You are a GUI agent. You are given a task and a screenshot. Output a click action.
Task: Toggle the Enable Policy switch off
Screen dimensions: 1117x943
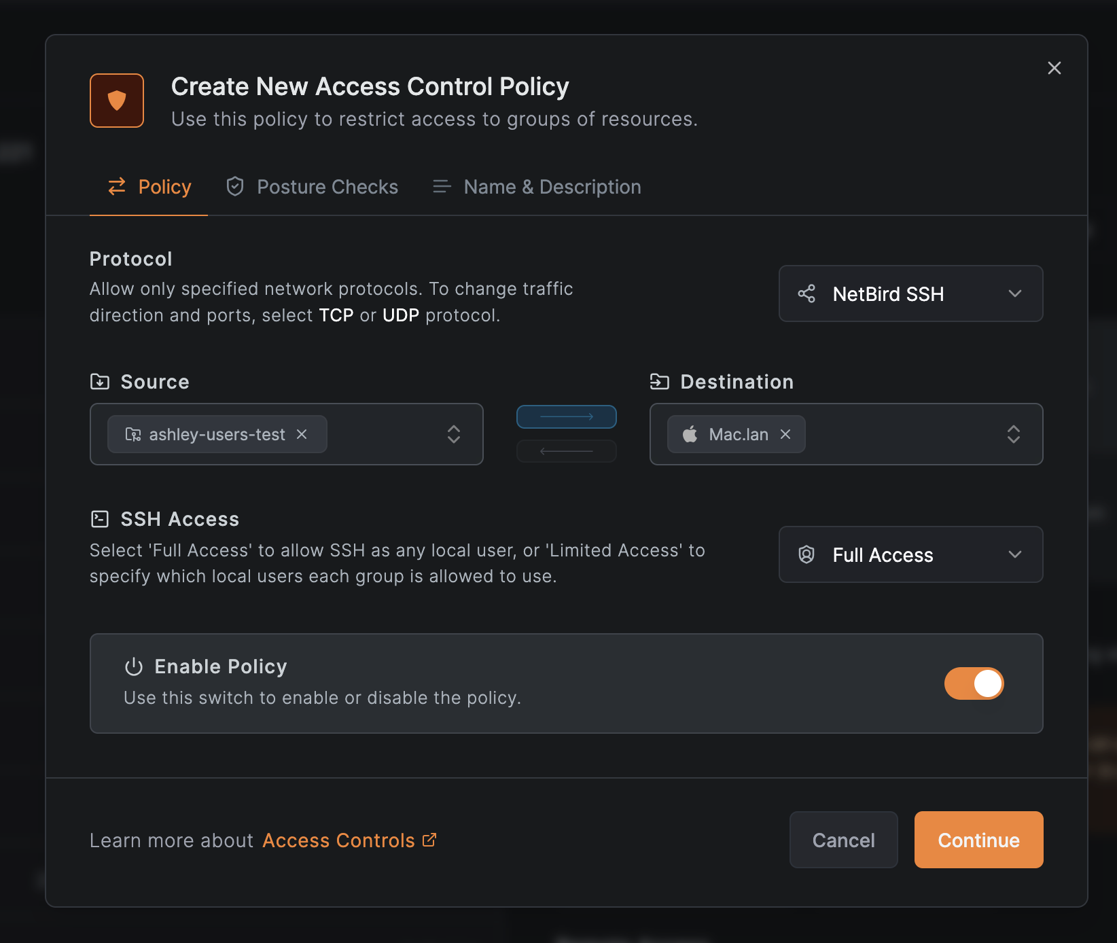974,684
